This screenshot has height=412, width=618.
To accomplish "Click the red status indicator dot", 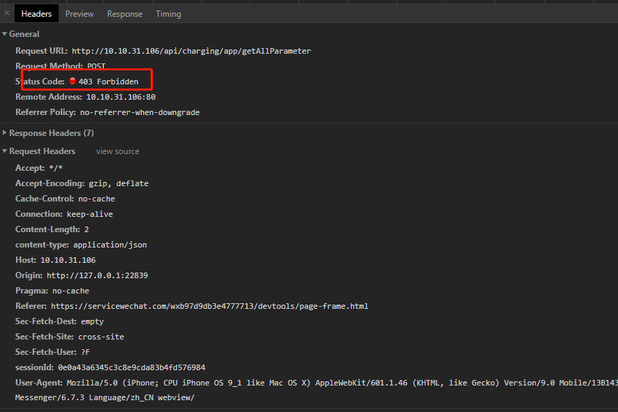I will [x=73, y=81].
